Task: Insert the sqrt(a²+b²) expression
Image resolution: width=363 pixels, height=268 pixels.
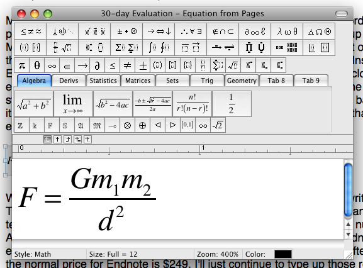Action: click(34, 104)
